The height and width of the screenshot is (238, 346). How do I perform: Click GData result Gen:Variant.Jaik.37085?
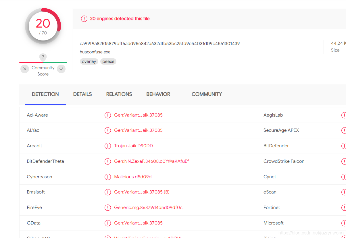pyautogui.click(x=138, y=223)
